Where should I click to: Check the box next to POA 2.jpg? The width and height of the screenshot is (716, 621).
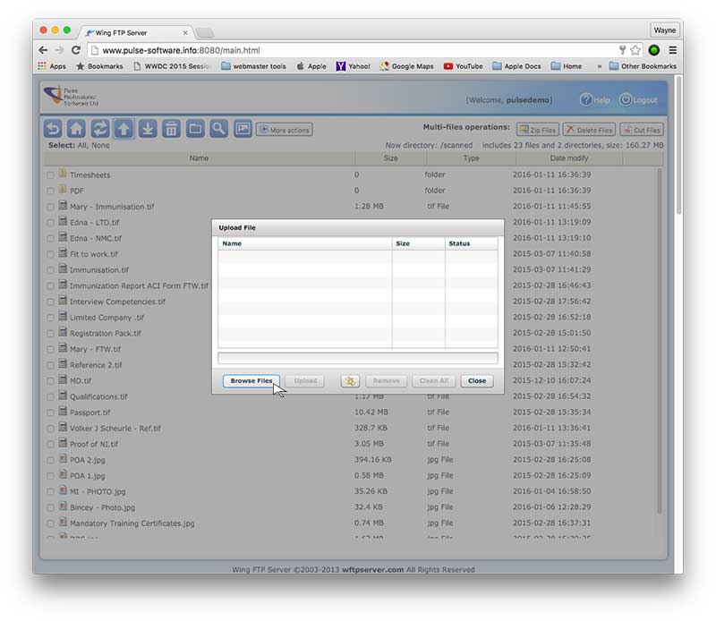(51, 460)
